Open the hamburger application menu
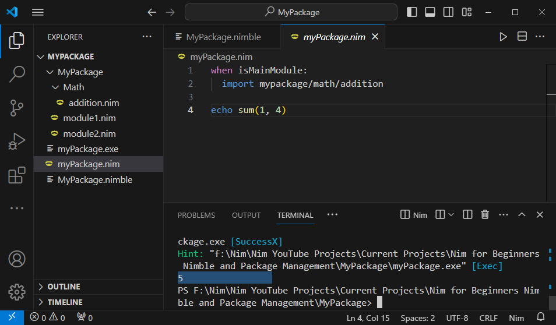Image resolution: width=556 pixels, height=325 pixels. (37, 12)
